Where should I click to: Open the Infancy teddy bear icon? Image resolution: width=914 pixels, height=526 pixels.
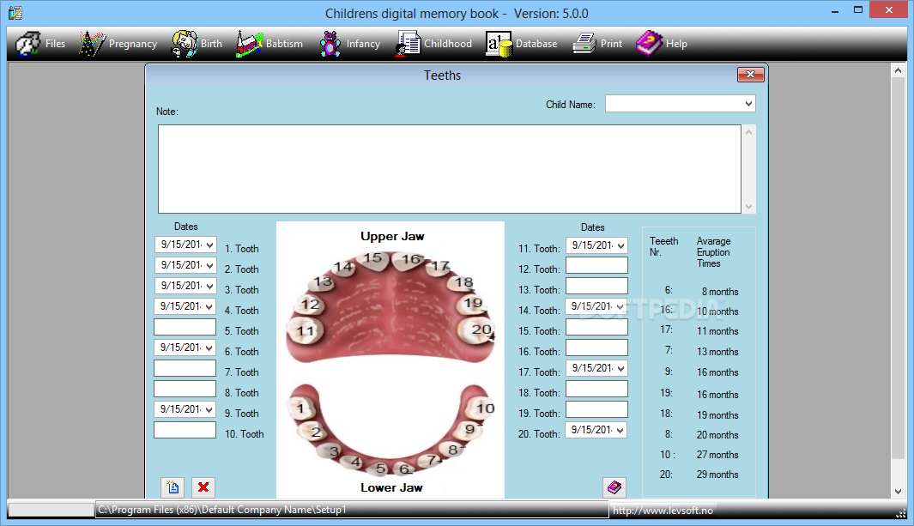coord(330,44)
